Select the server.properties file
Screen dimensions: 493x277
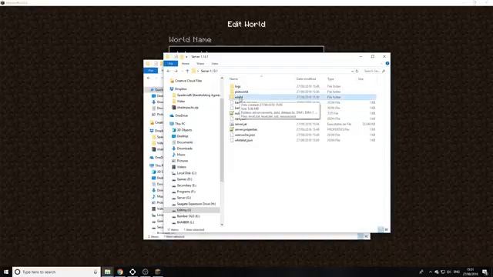click(x=246, y=129)
